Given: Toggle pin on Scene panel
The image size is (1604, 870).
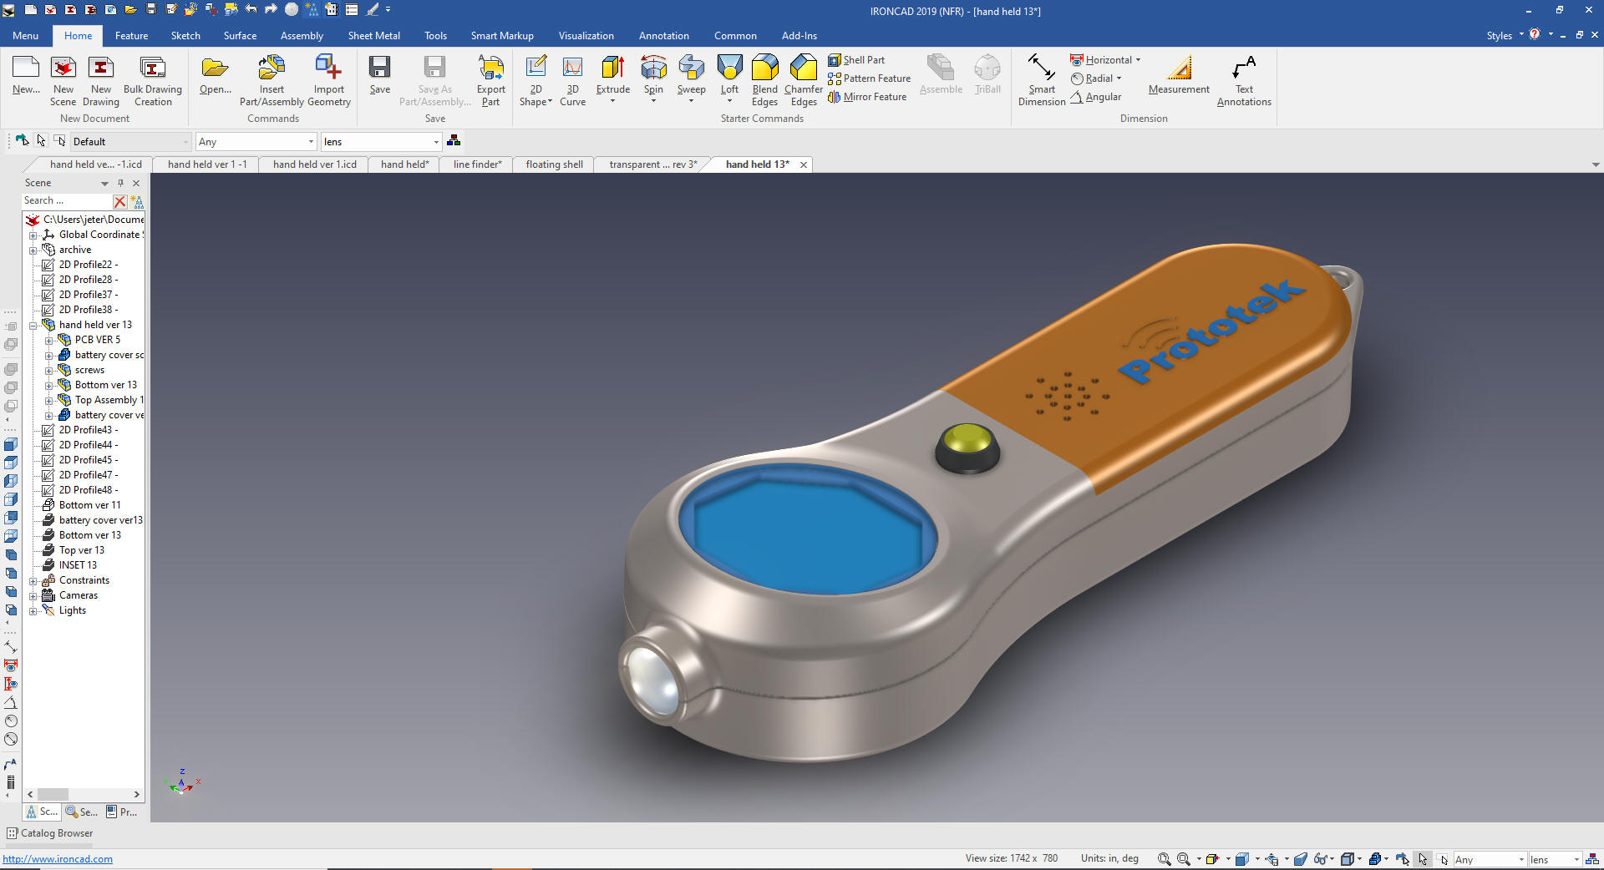Looking at the screenshot, I should tap(120, 183).
